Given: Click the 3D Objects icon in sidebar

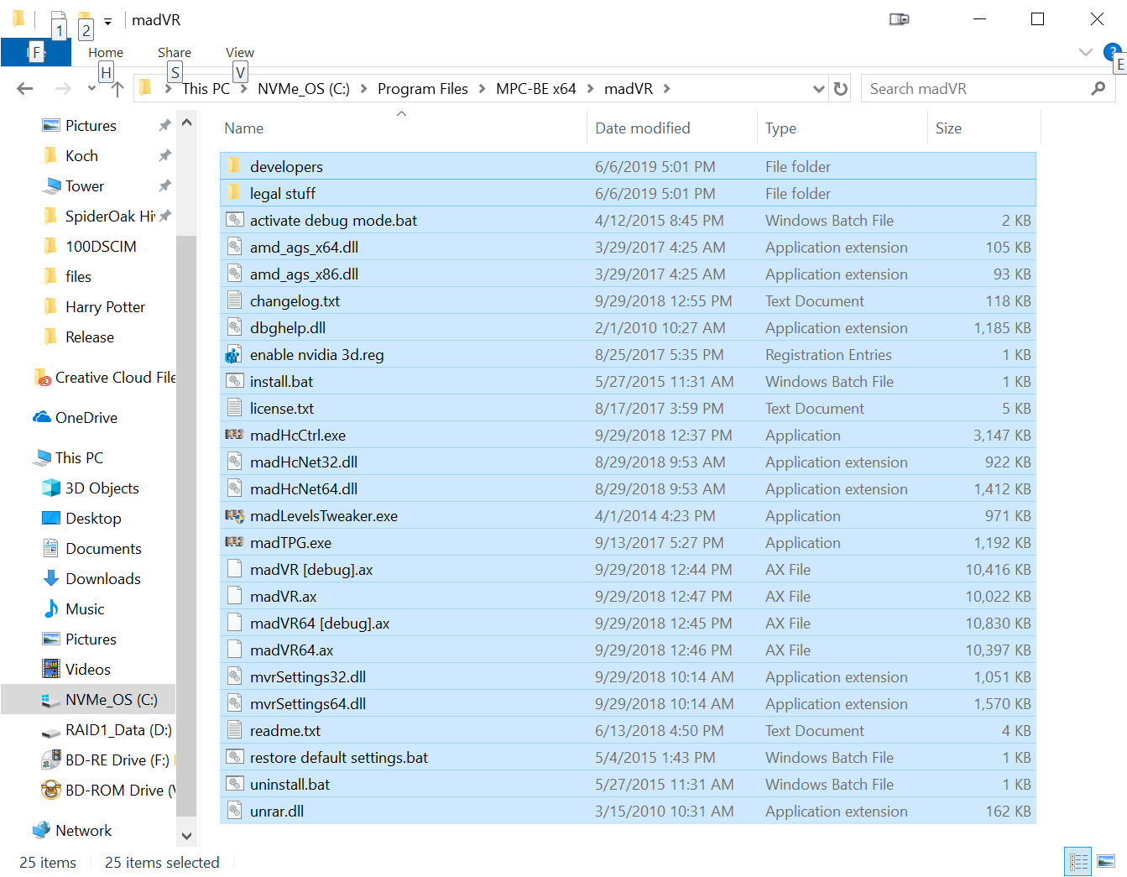Looking at the screenshot, I should coord(51,488).
